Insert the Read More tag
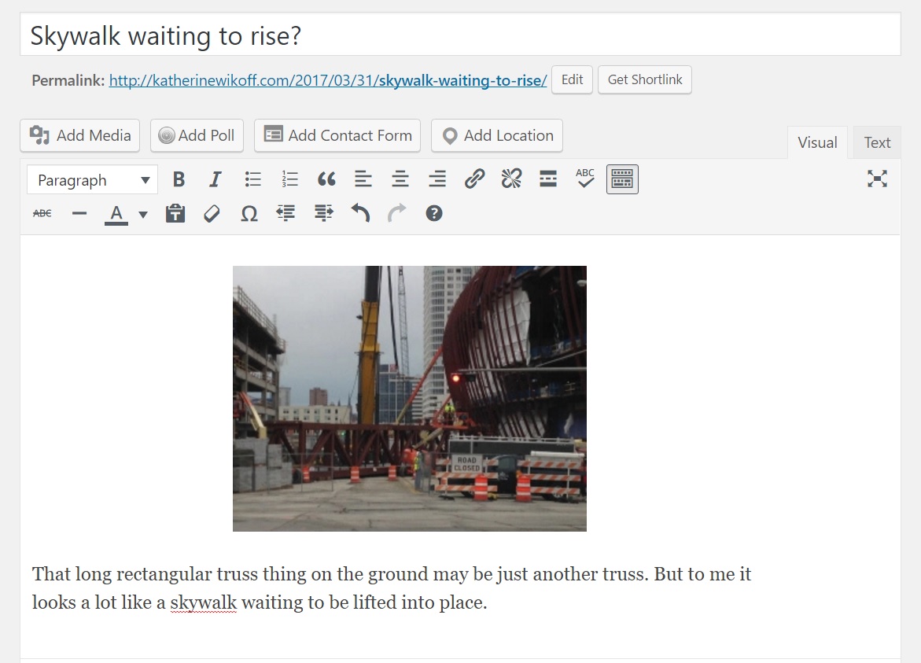This screenshot has height=663, width=921. [548, 179]
